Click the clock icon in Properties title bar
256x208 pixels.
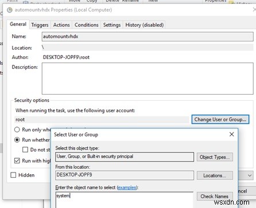tap(10, 10)
